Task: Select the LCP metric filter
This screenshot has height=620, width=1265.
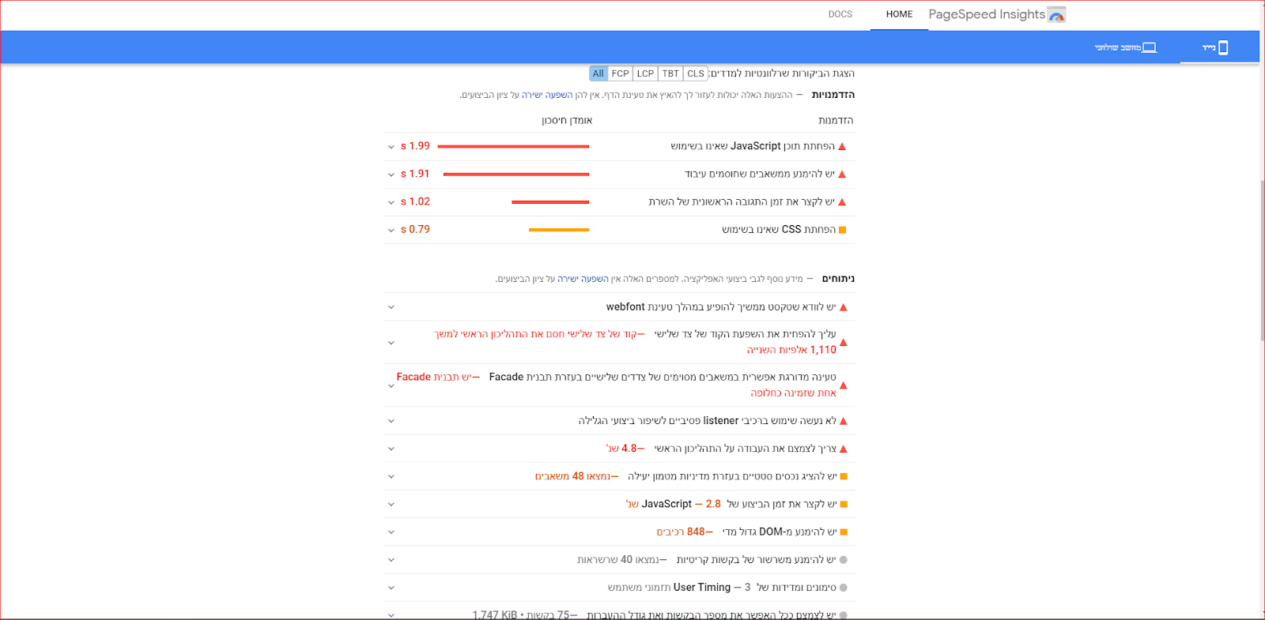Action: tap(645, 73)
